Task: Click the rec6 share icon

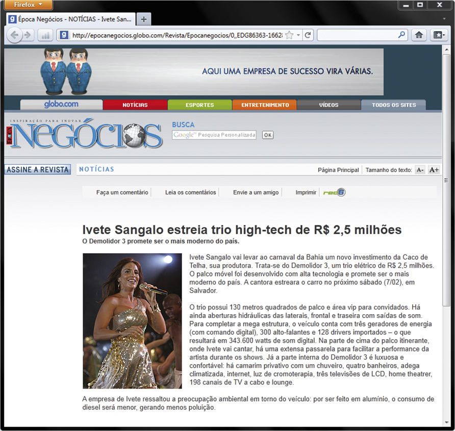Action: tap(334, 192)
